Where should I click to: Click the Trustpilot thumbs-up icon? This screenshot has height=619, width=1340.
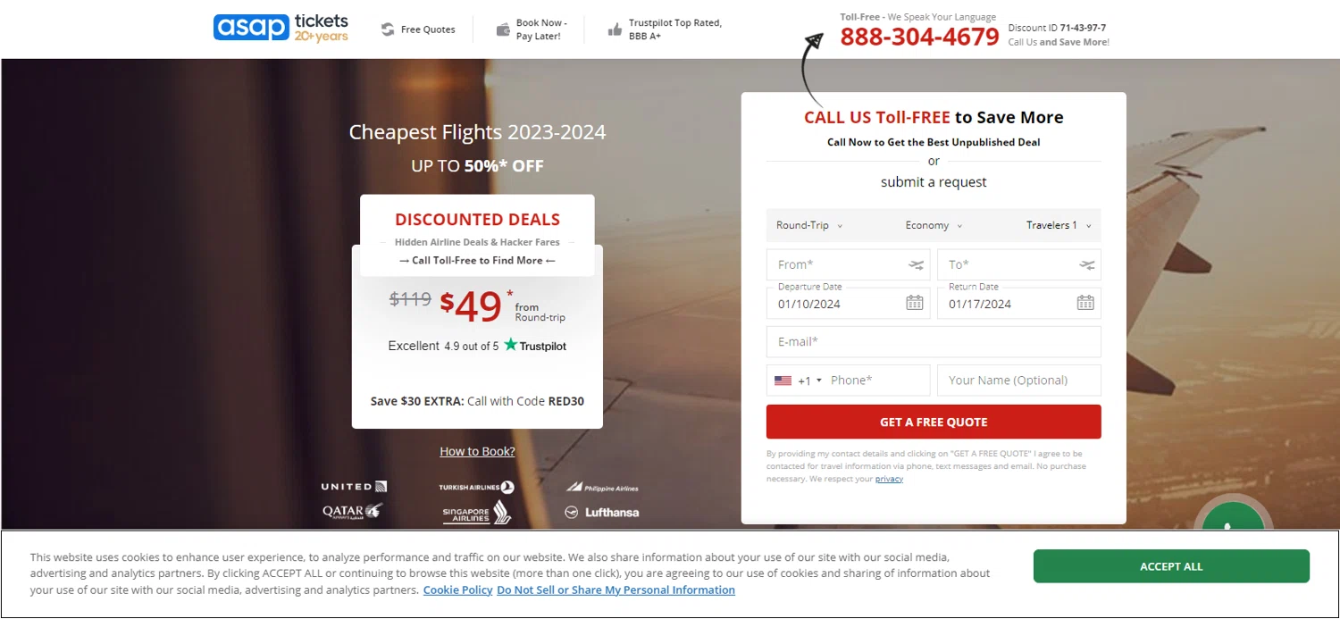pos(615,29)
